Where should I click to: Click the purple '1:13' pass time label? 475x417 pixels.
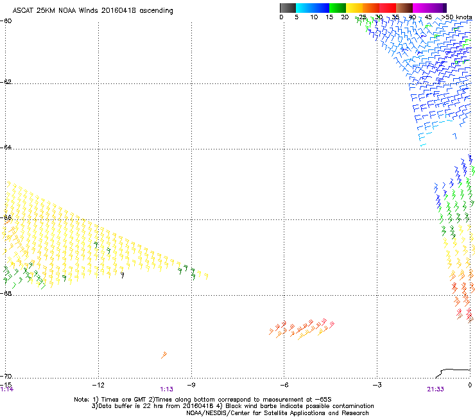[167, 389]
